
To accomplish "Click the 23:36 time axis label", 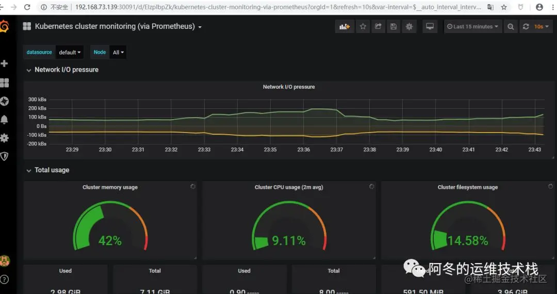I will pyautogui.click(x=303, y=150).
